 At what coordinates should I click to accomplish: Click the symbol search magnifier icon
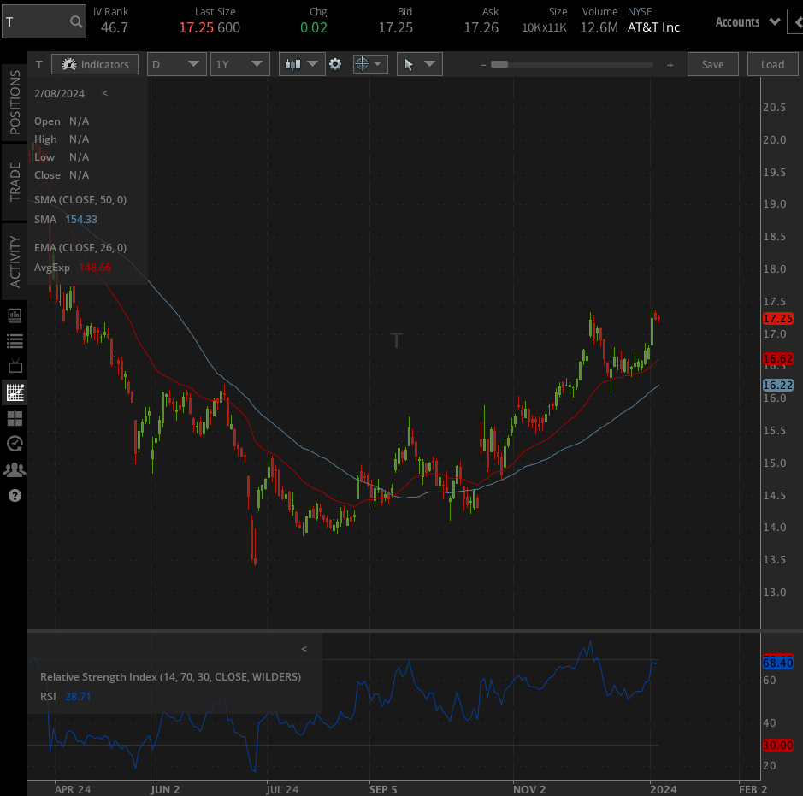(76, 22)
